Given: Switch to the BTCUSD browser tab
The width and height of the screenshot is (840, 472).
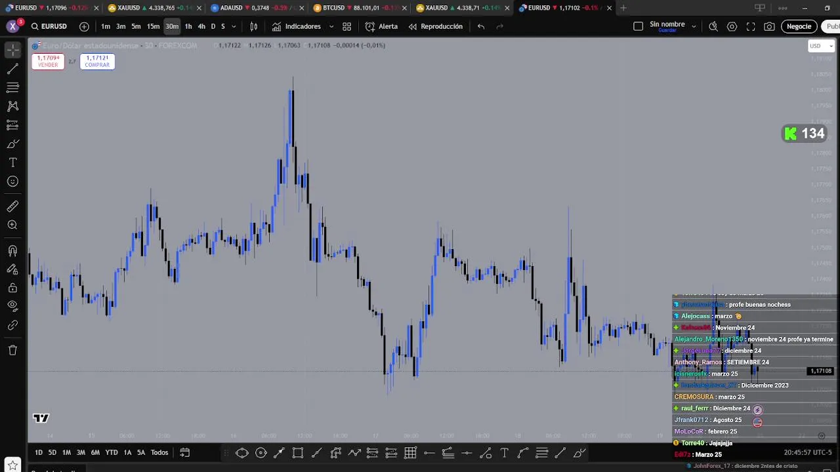Looking at the screenshot, I should [358, 8].
